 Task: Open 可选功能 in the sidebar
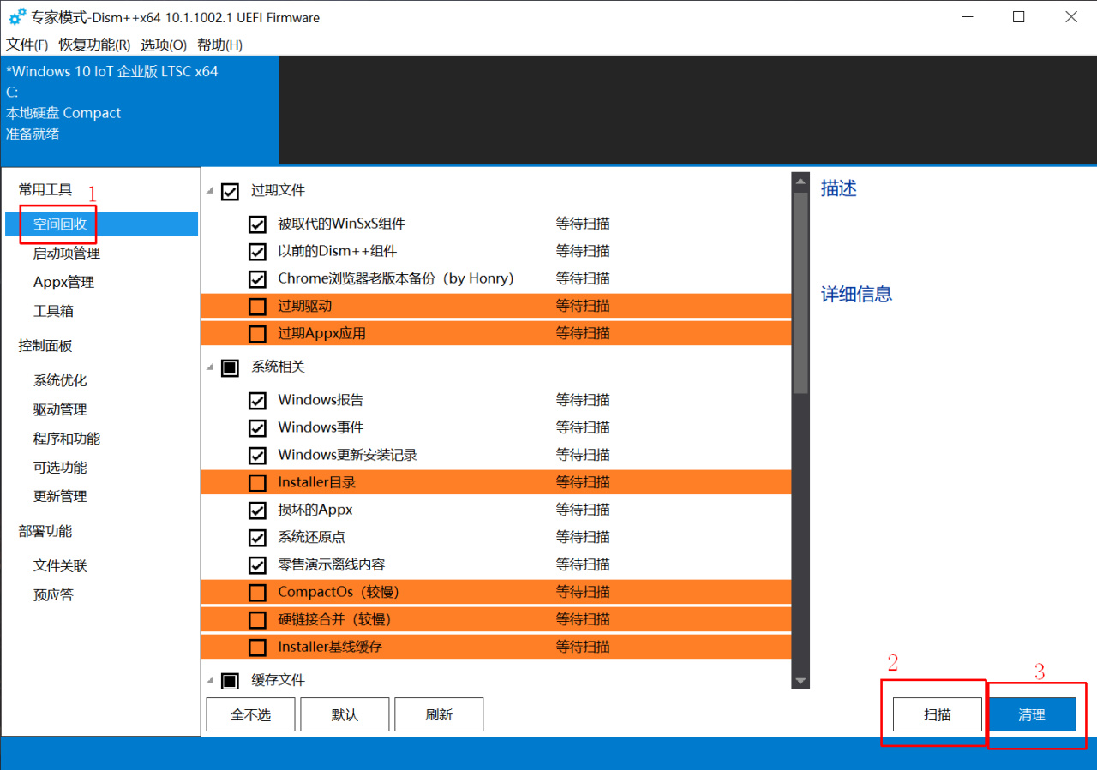coord(60,468)
